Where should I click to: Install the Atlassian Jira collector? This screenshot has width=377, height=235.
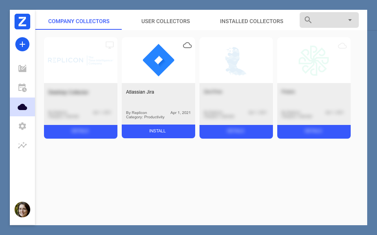click(x=158, y=131)
